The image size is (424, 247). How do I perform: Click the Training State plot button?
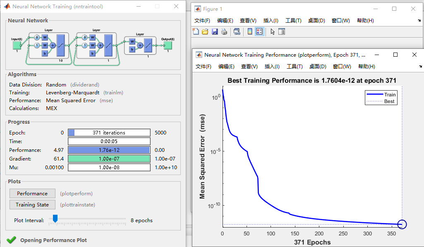[x=32, y=204]
